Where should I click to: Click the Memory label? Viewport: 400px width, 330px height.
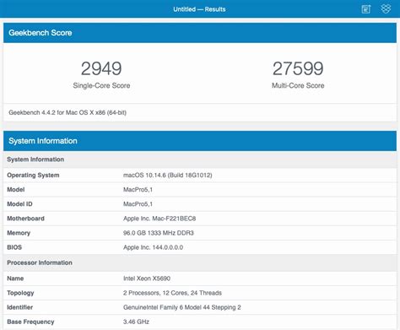coord(19,233)
